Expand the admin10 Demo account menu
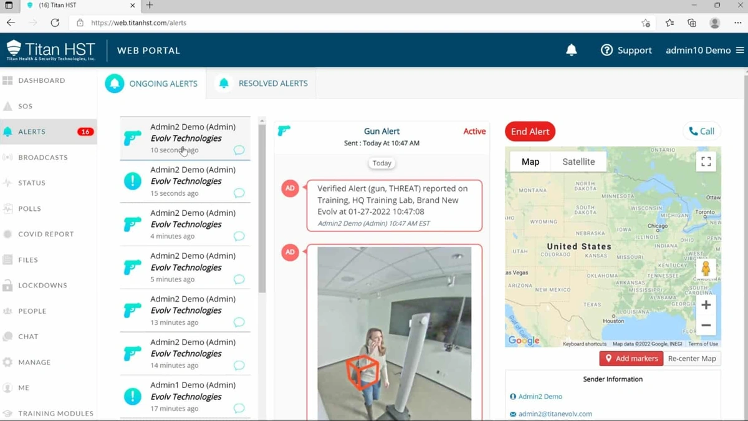This screenshot has width=748, height=421. [x=698, y=50]
